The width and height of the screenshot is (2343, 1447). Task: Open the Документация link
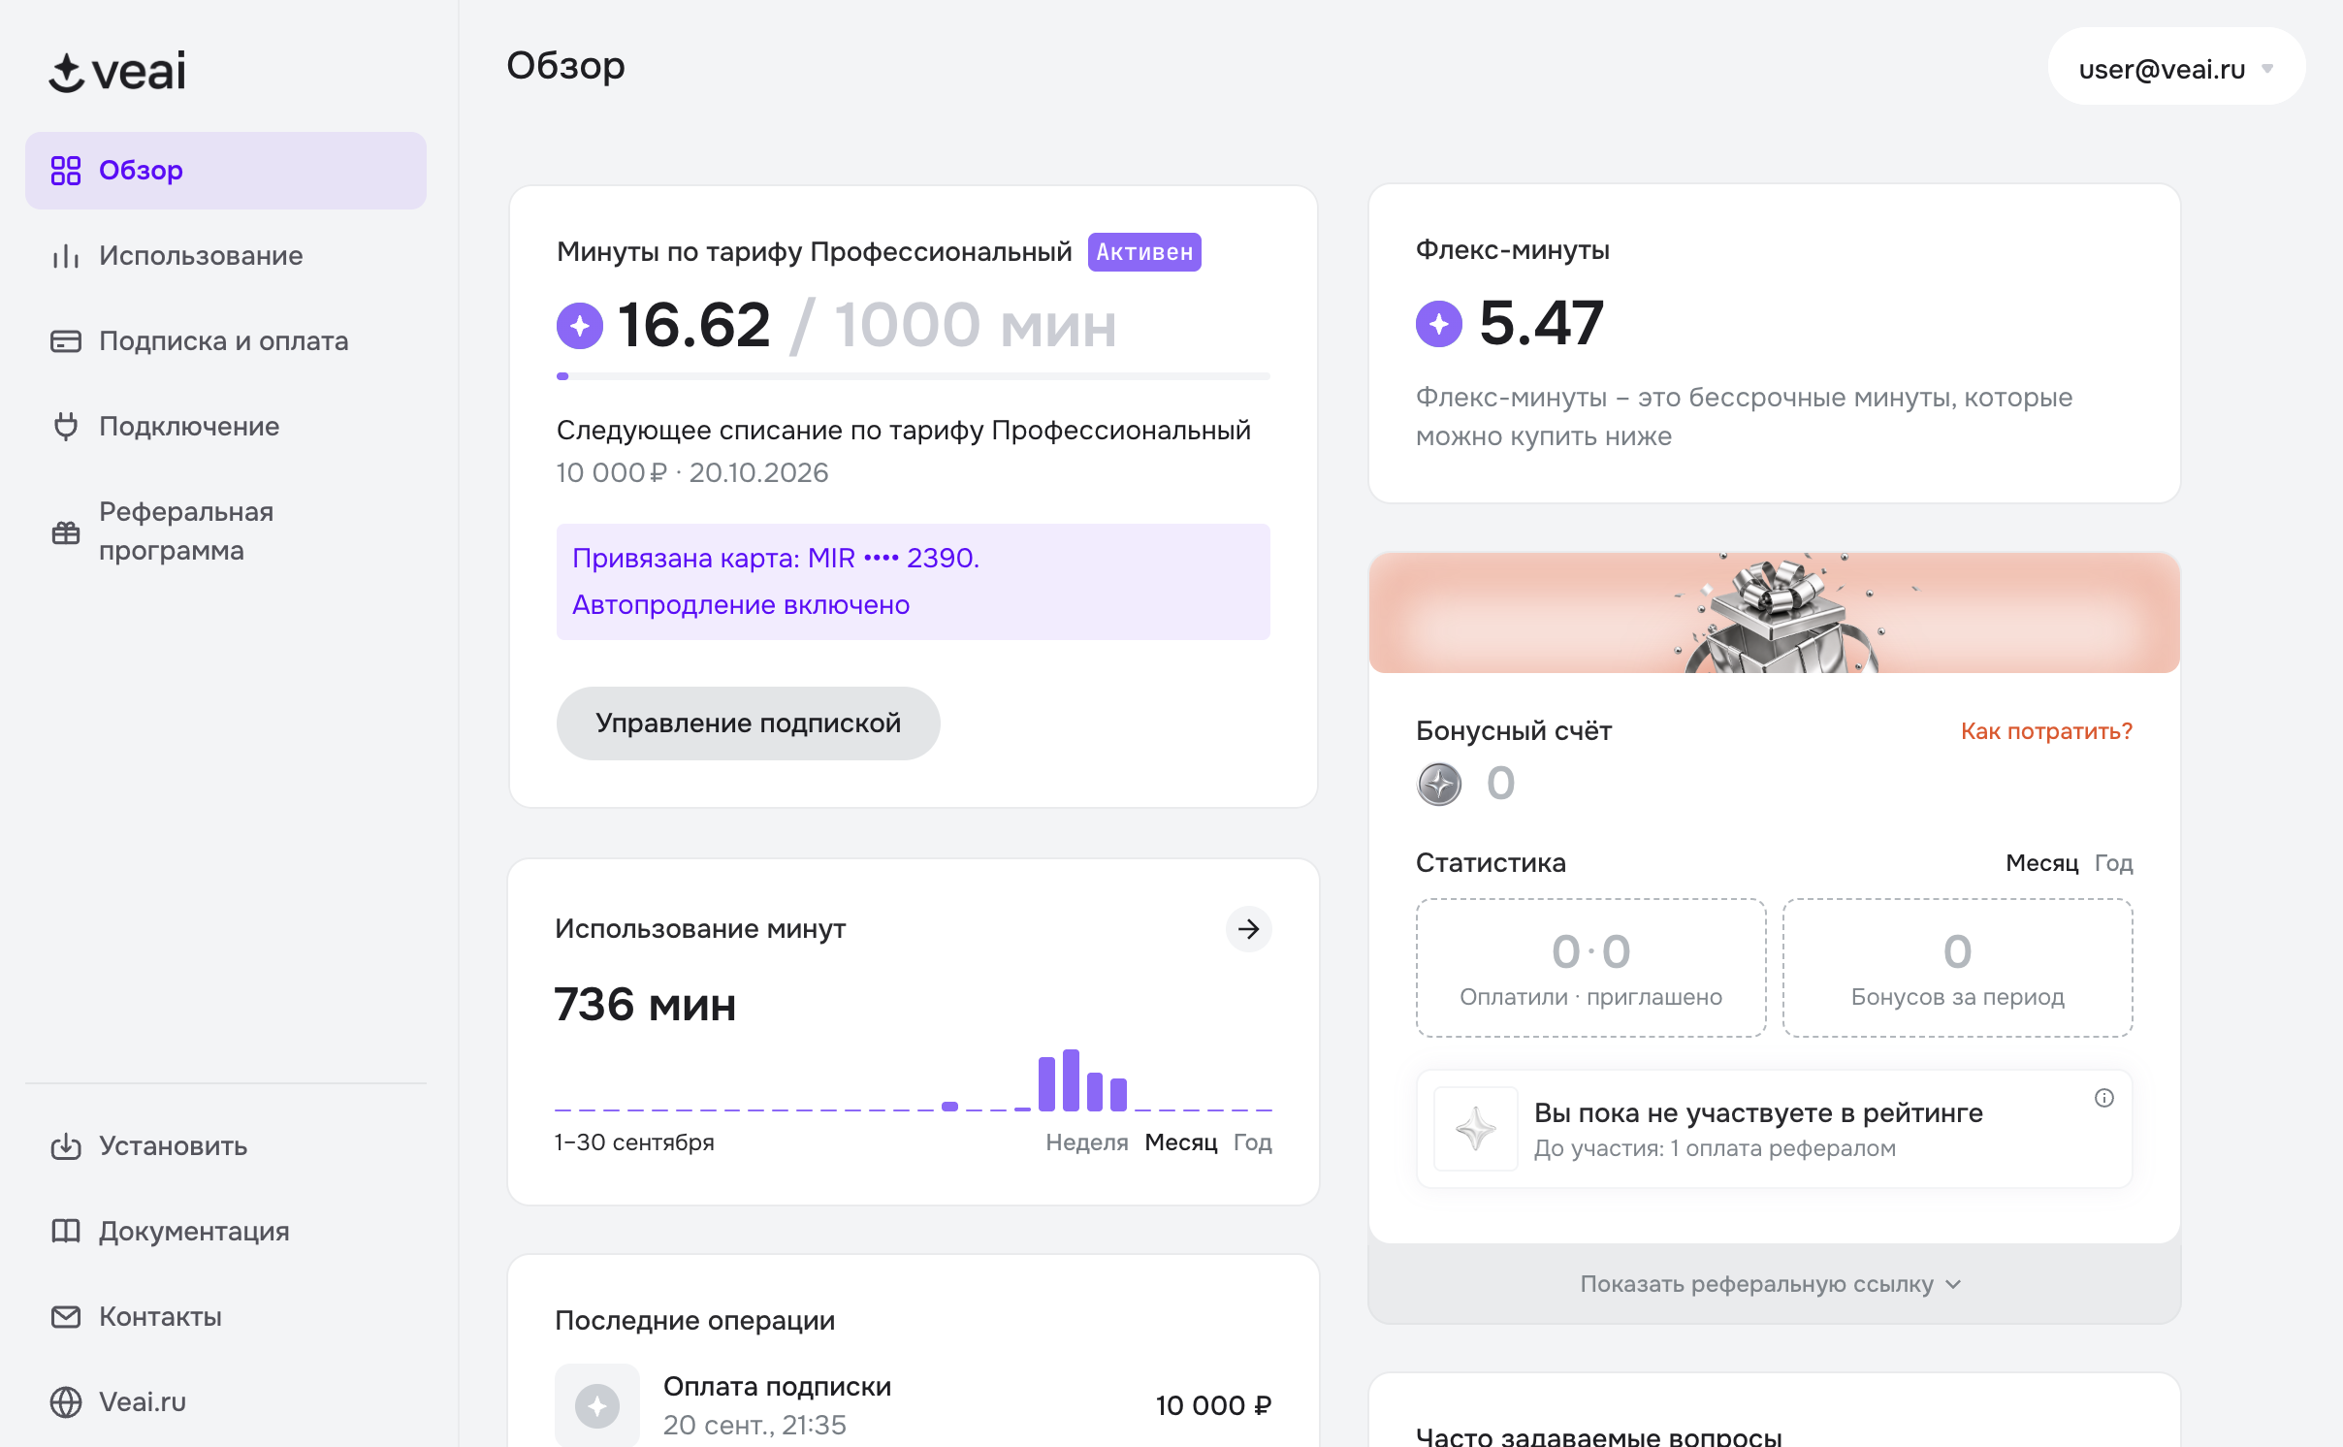226,1232
